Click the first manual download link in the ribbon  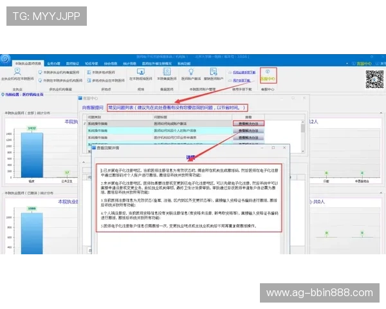[x=244, y=73]
